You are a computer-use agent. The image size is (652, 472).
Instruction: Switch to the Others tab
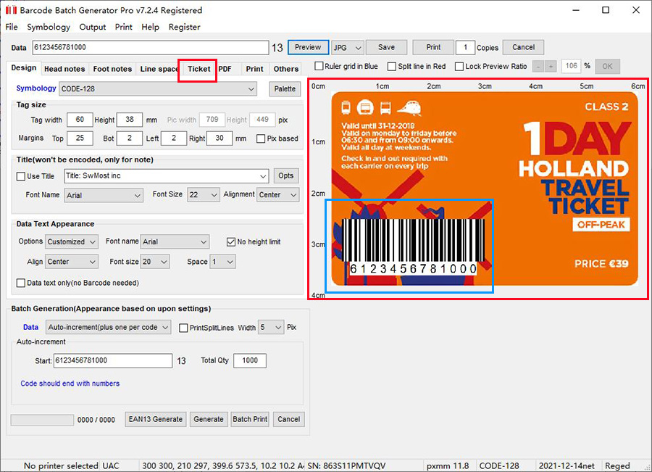click(286, 69)
